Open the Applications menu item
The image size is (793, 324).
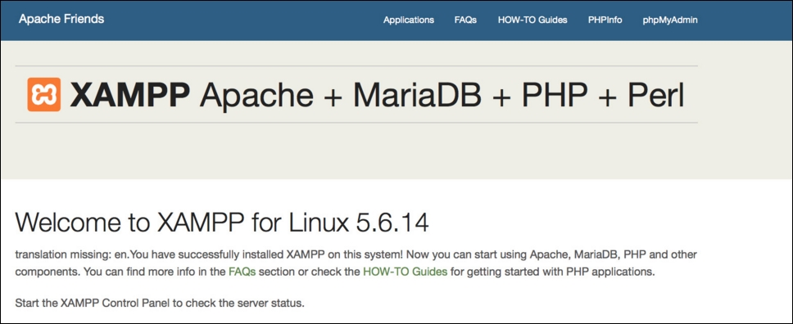coord(409,20)
